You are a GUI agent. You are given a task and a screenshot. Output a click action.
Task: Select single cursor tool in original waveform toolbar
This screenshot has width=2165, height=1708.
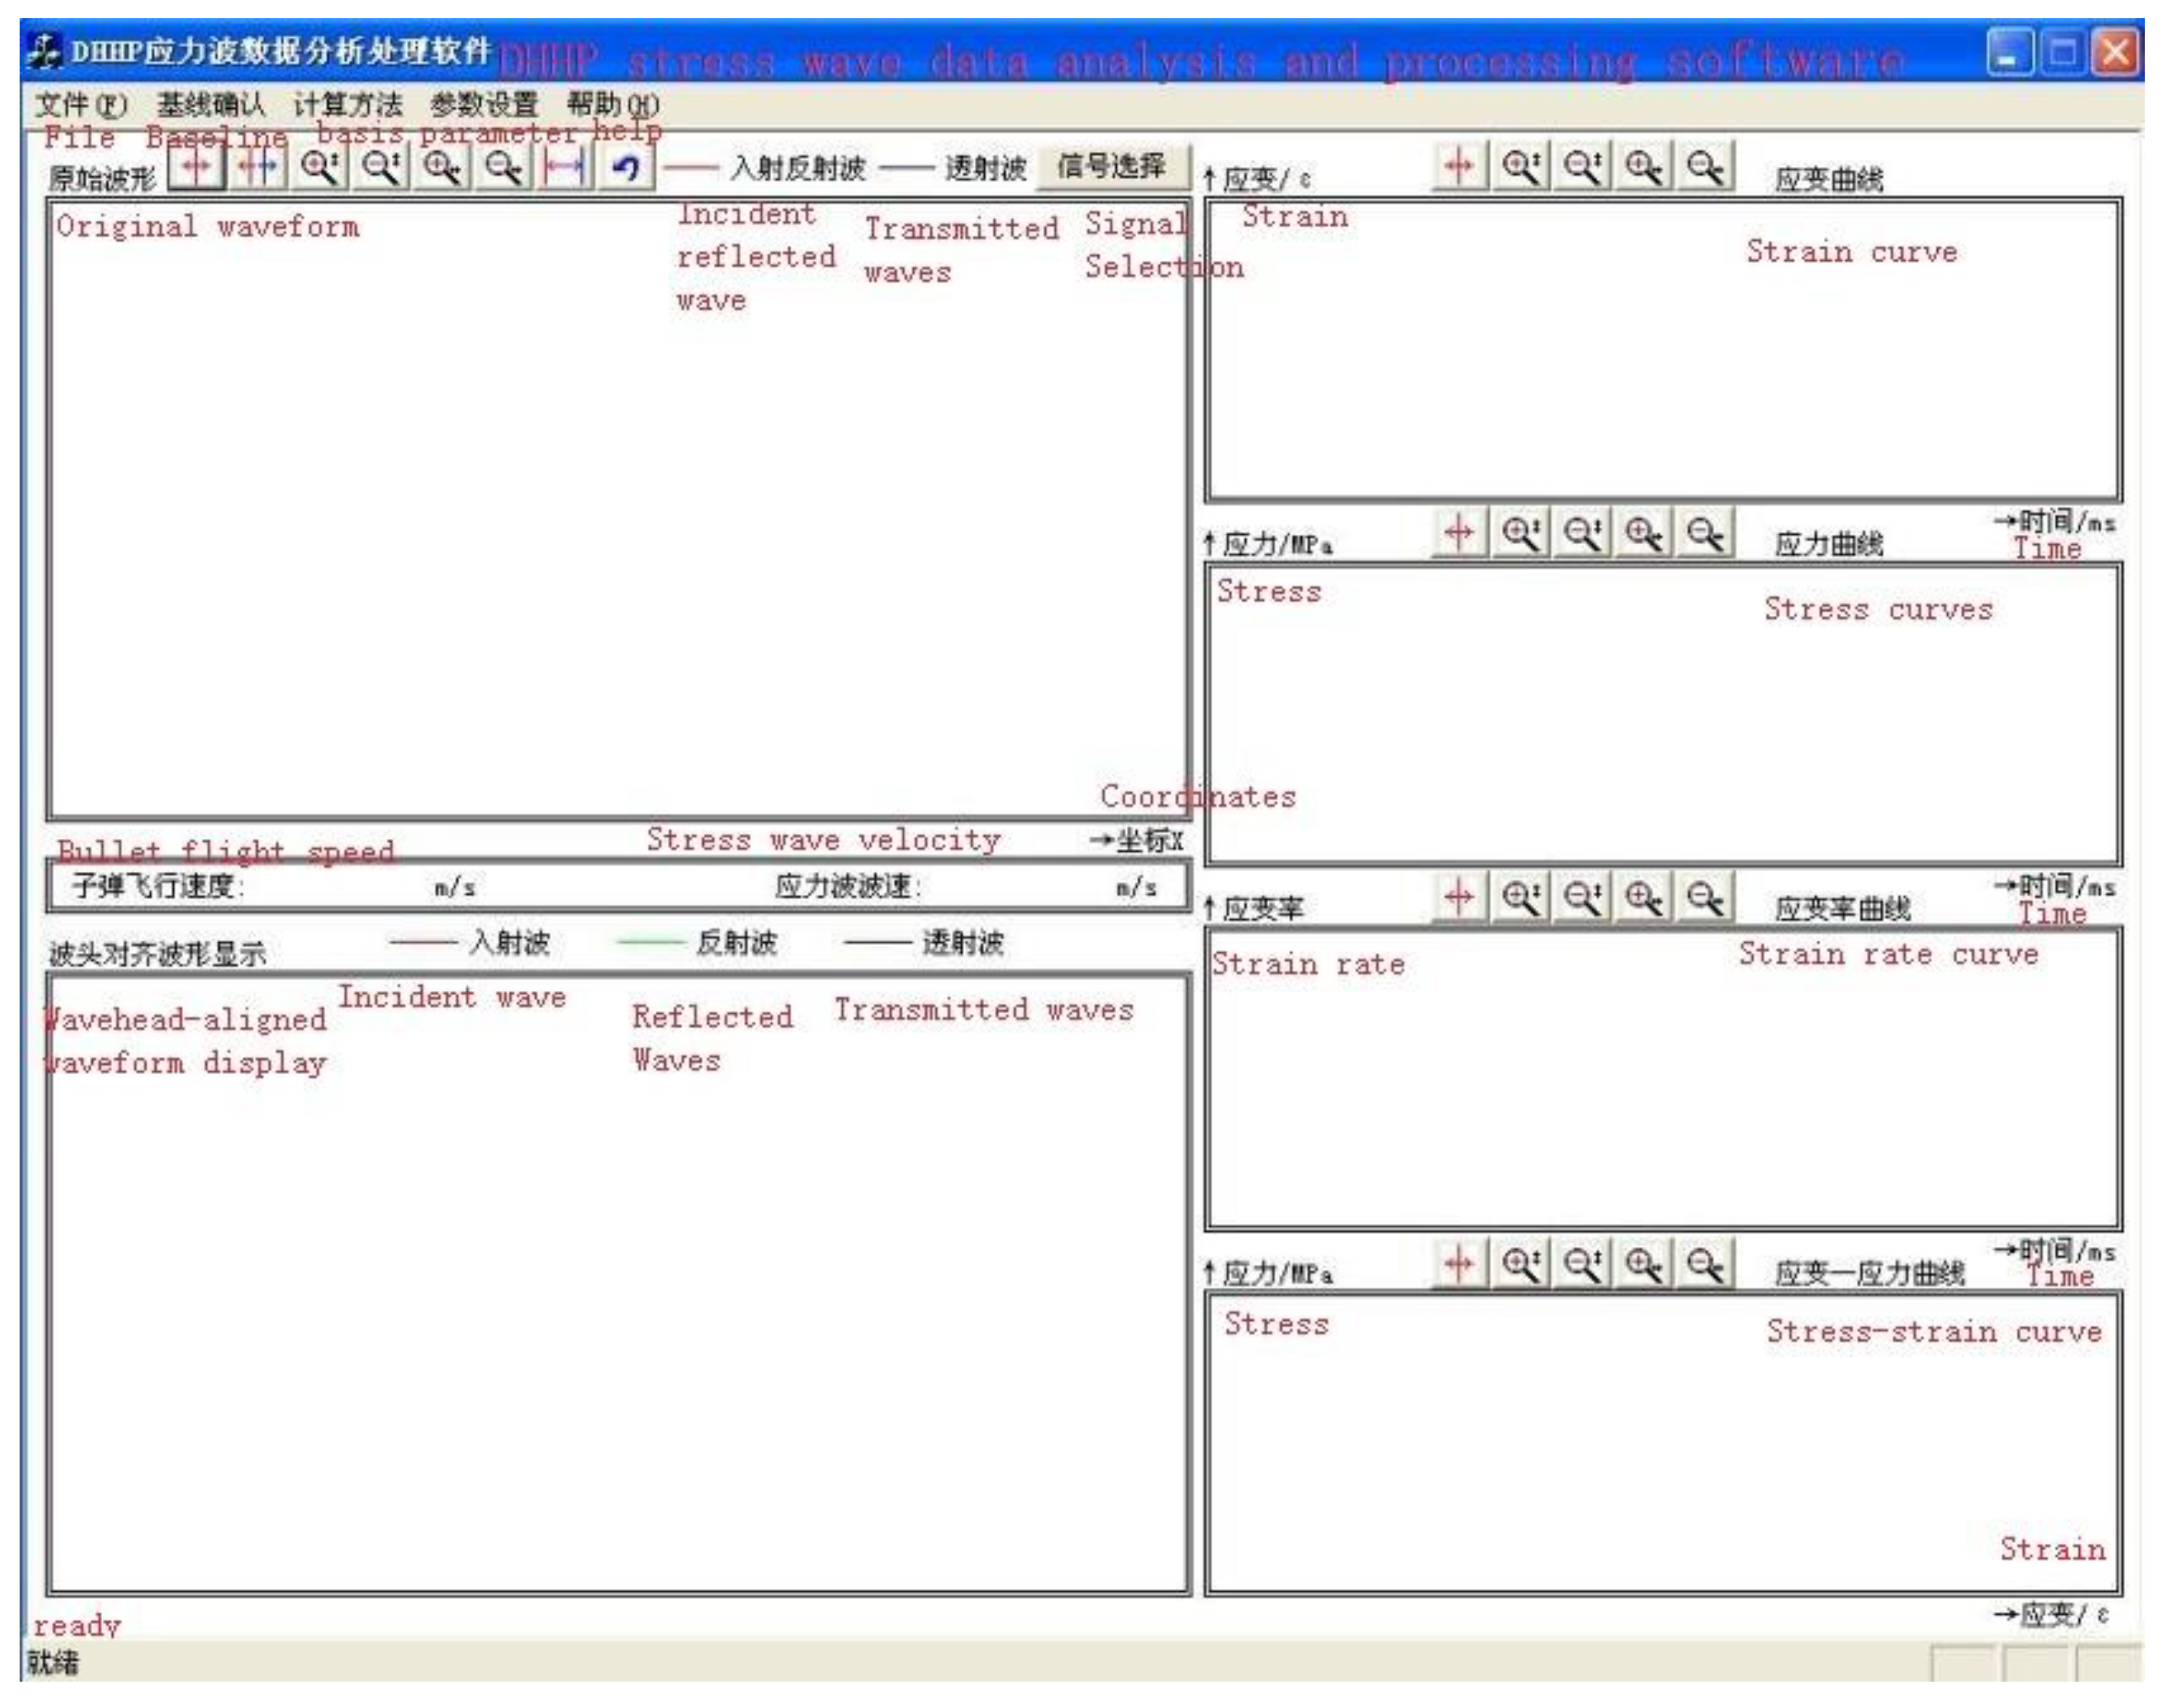tap(196, 166)
